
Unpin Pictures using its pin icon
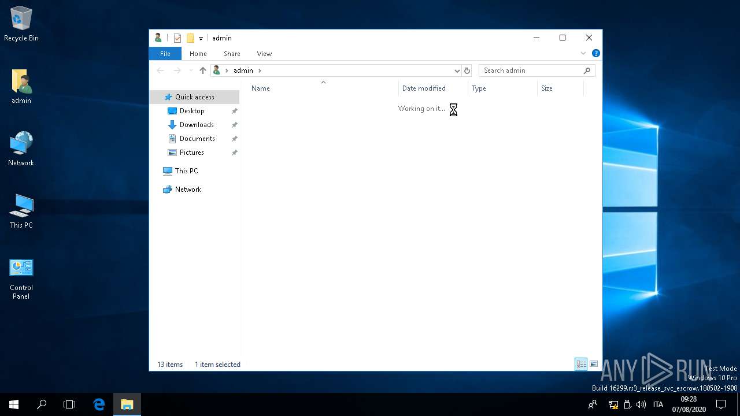[x=234, y=153]
